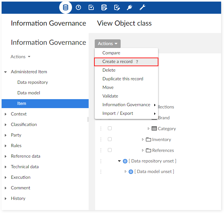224x213 pixels.
Task: Click the Category table icon
Action: pos(154,129)
